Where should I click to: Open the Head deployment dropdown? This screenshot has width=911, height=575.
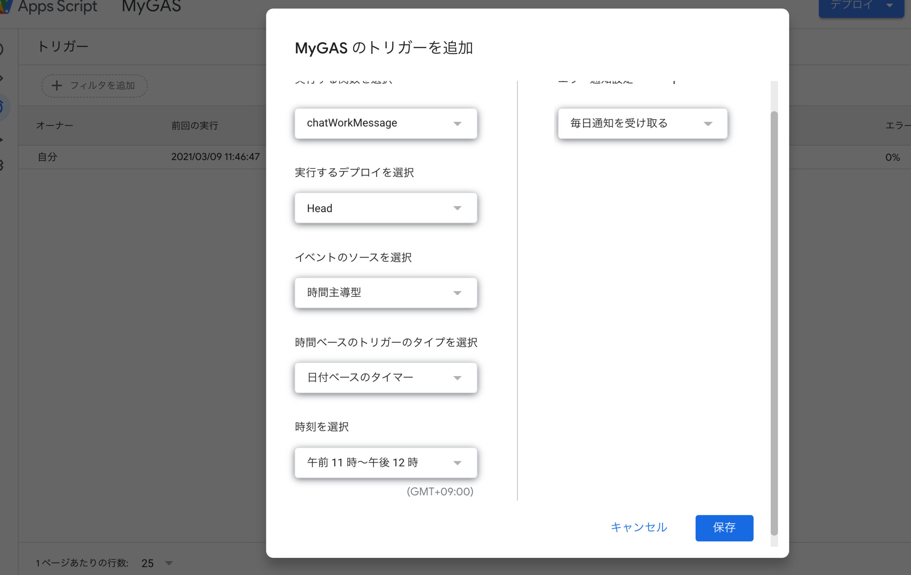pyautogui.click(x=385, y=208)
